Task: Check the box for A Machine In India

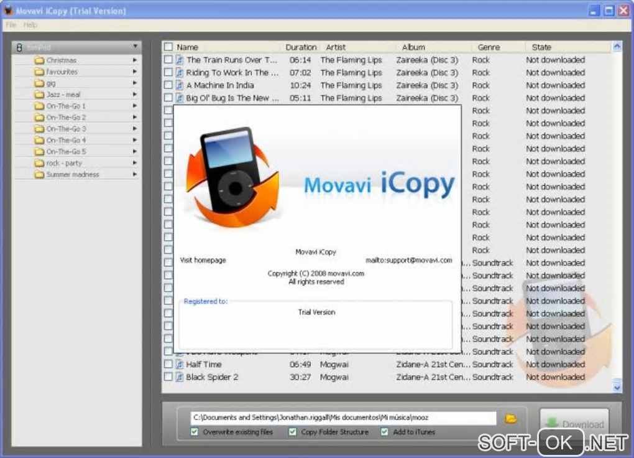Action: pos(168,85)
